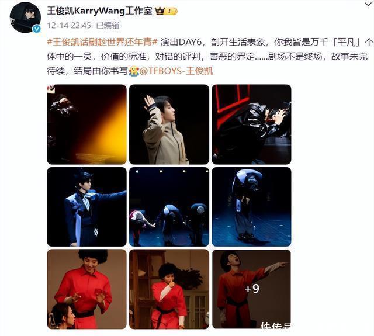
Task: Open the @TFBOYS-王俊凯 mention link
Action: pyautogui.click(x=176, y=71)
